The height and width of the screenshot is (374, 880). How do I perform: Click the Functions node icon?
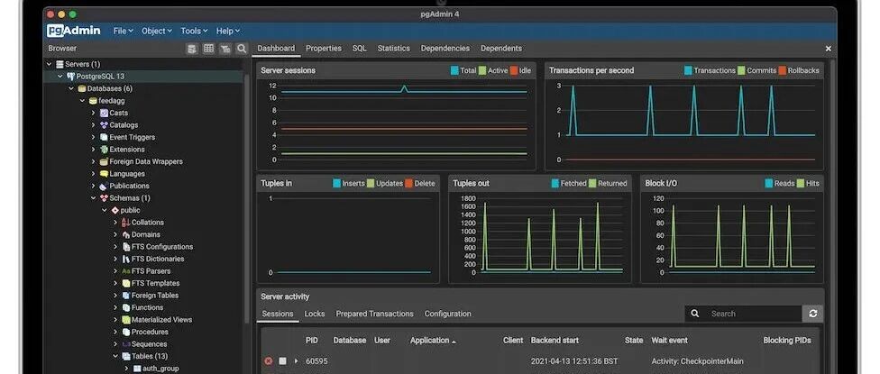(x=125, y=307)
